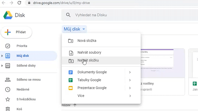Image resolution: width=198 pixels, height=111 pixels.
Task: Click the green Google Sheets icon
Action: tap(70, 80)
